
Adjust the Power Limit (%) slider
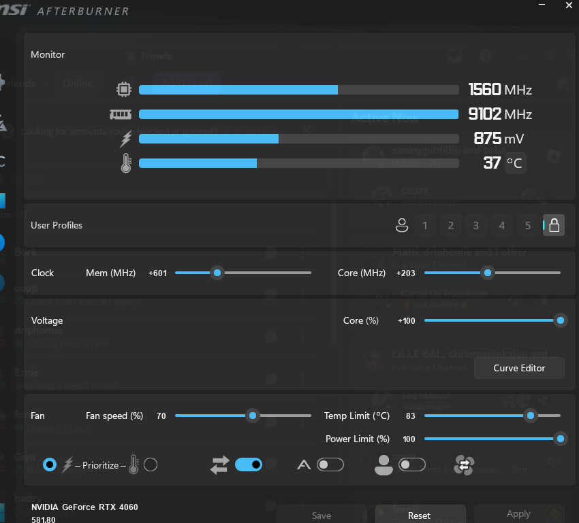click(560, 439)
